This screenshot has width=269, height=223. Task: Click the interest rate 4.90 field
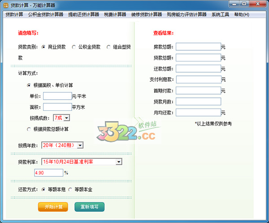click(x=49, y=173)
